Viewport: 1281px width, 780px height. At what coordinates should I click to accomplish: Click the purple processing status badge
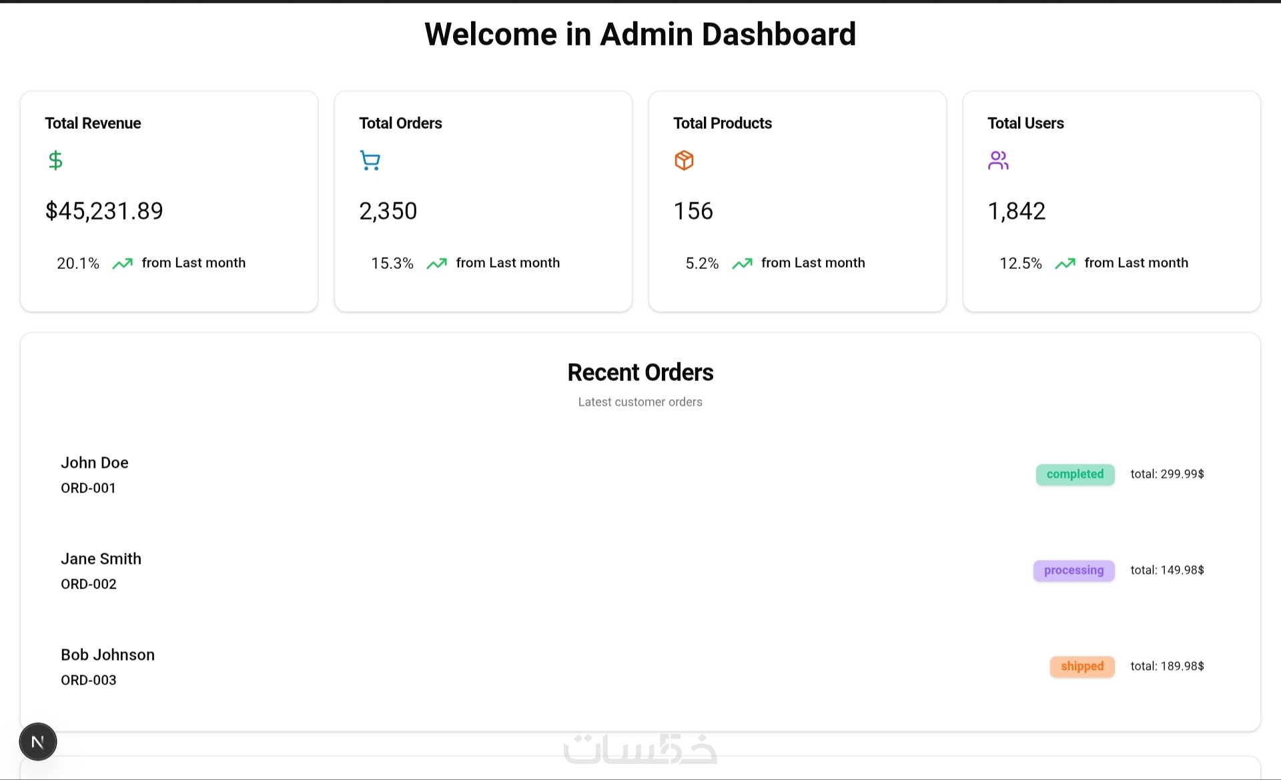[1074, 570]
